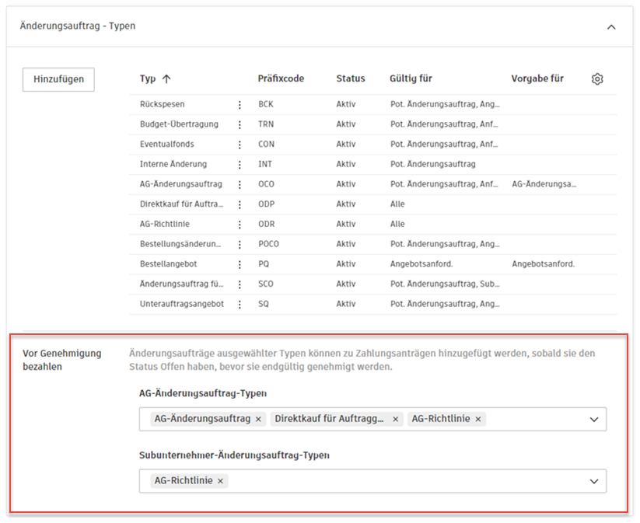640x523 pixels.
Task: Remove the Direktkauf für Auftragg chip
Action: pyautogui.click(x=395, y=418)
